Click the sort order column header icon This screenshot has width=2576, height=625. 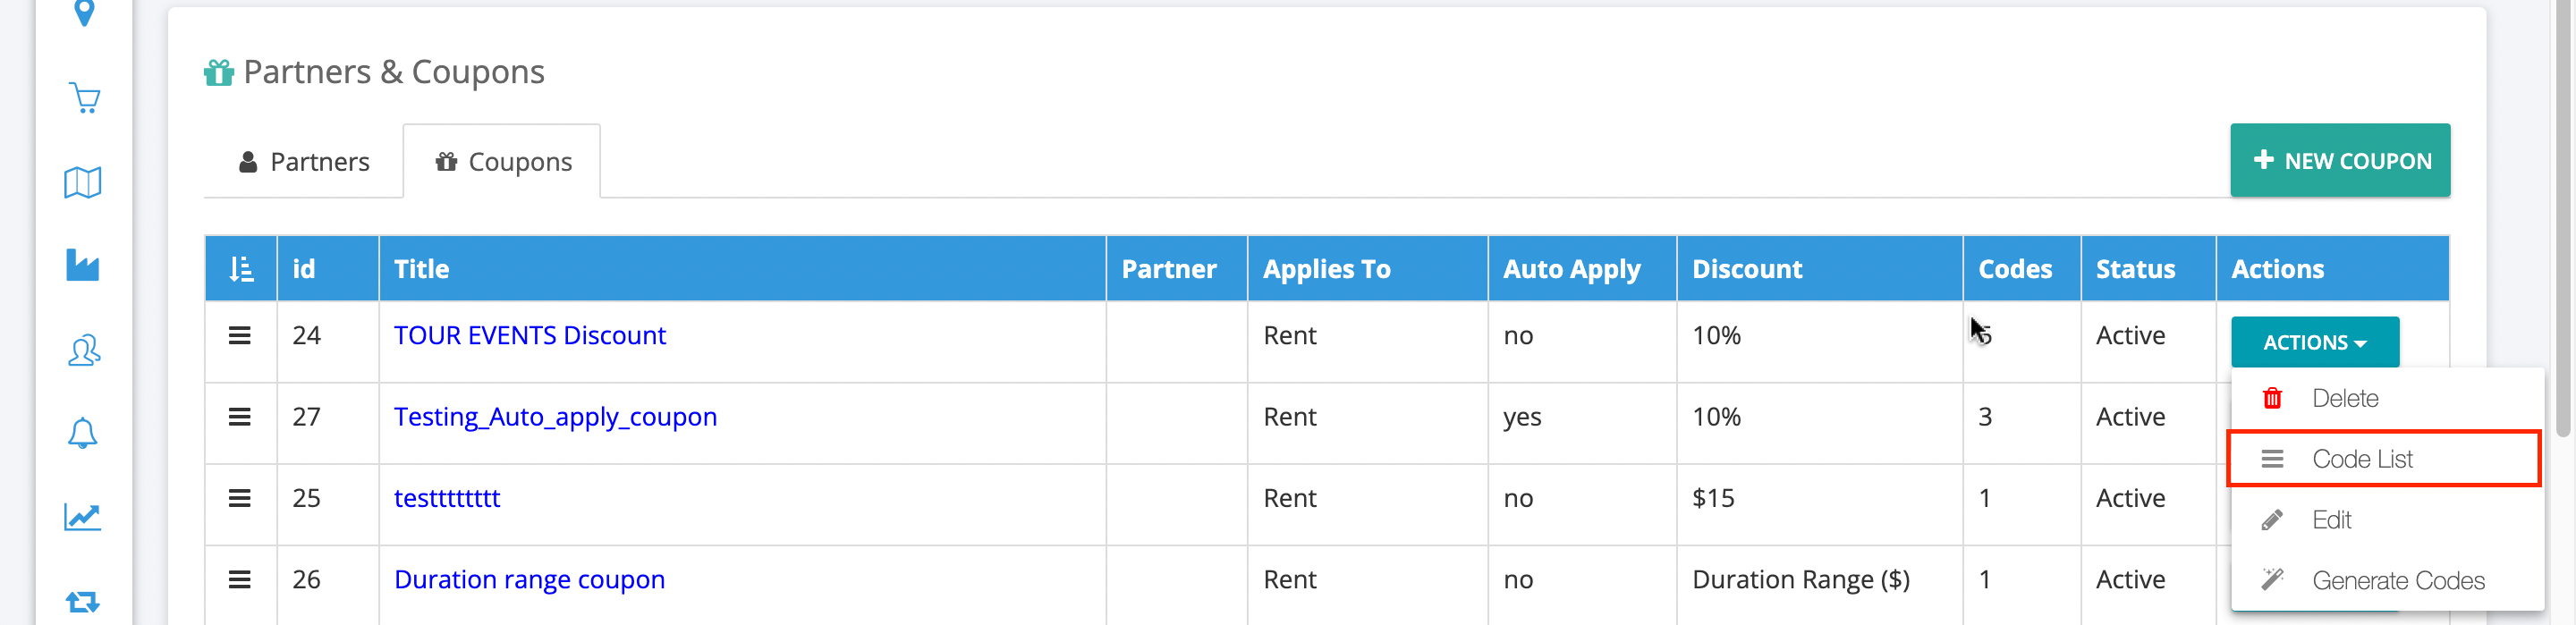tap(241, 269)
